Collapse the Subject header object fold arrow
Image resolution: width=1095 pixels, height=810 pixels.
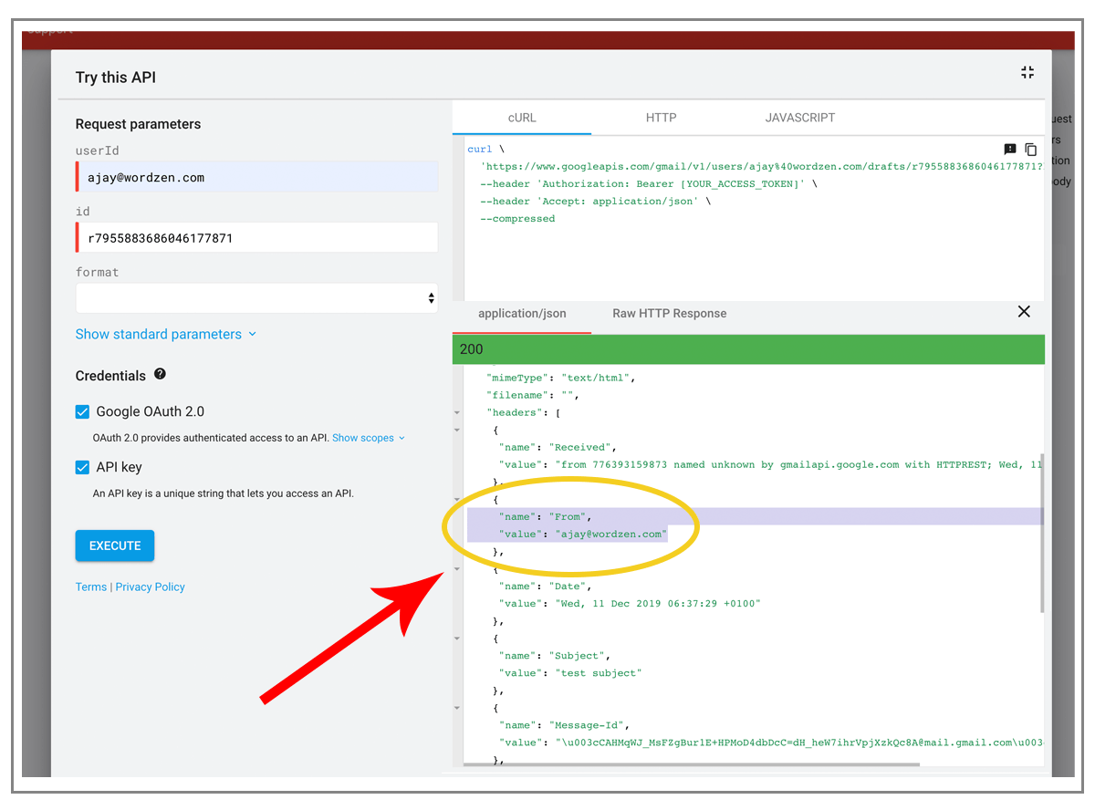click(x=457, y=639)
